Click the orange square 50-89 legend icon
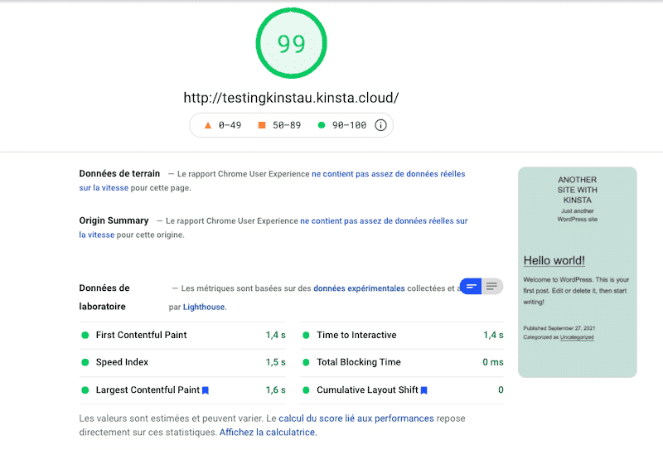This screenshot has width=663, height=450. 262,125
